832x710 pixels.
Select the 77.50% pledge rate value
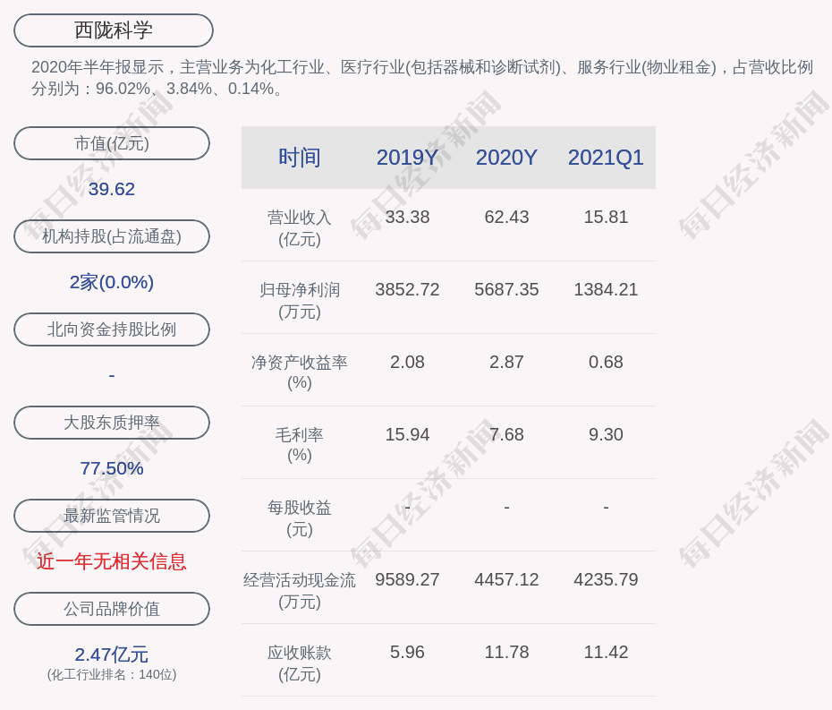click(x=112, y=468)
